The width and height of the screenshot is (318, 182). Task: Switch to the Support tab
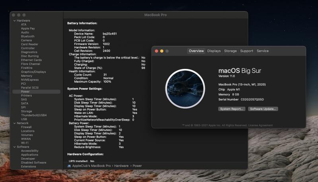246,51
